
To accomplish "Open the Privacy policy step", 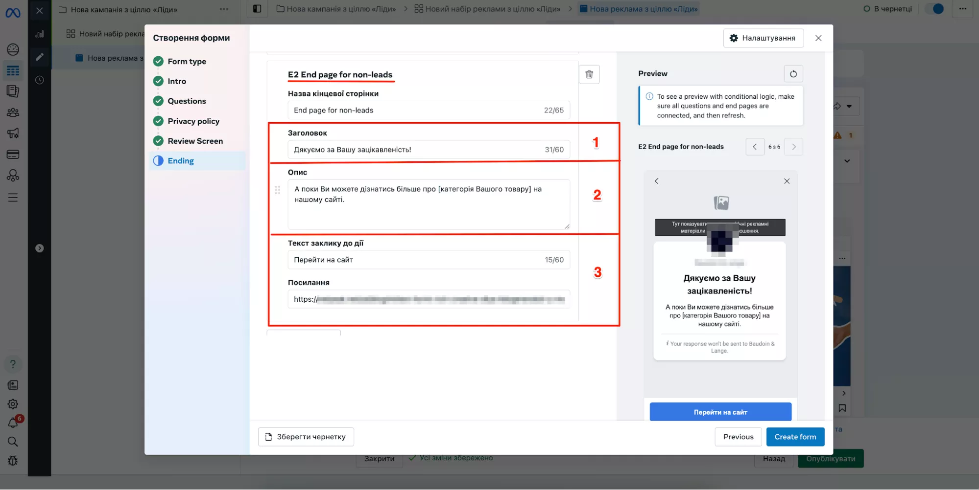I will click(193, 121).
